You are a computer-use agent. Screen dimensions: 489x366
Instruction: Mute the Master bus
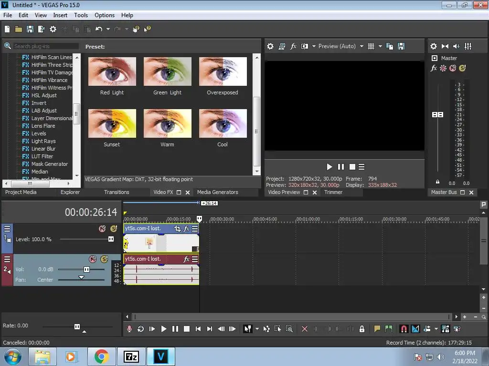pos(453,68)
